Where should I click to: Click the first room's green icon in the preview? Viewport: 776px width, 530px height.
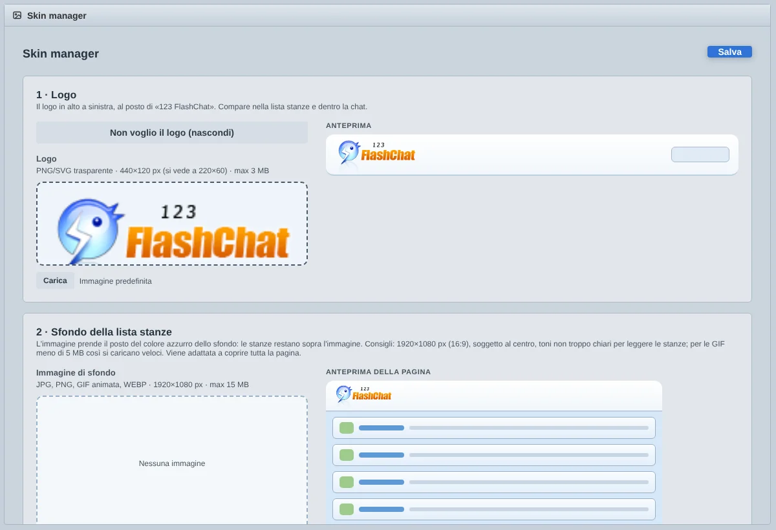point(347,428)
